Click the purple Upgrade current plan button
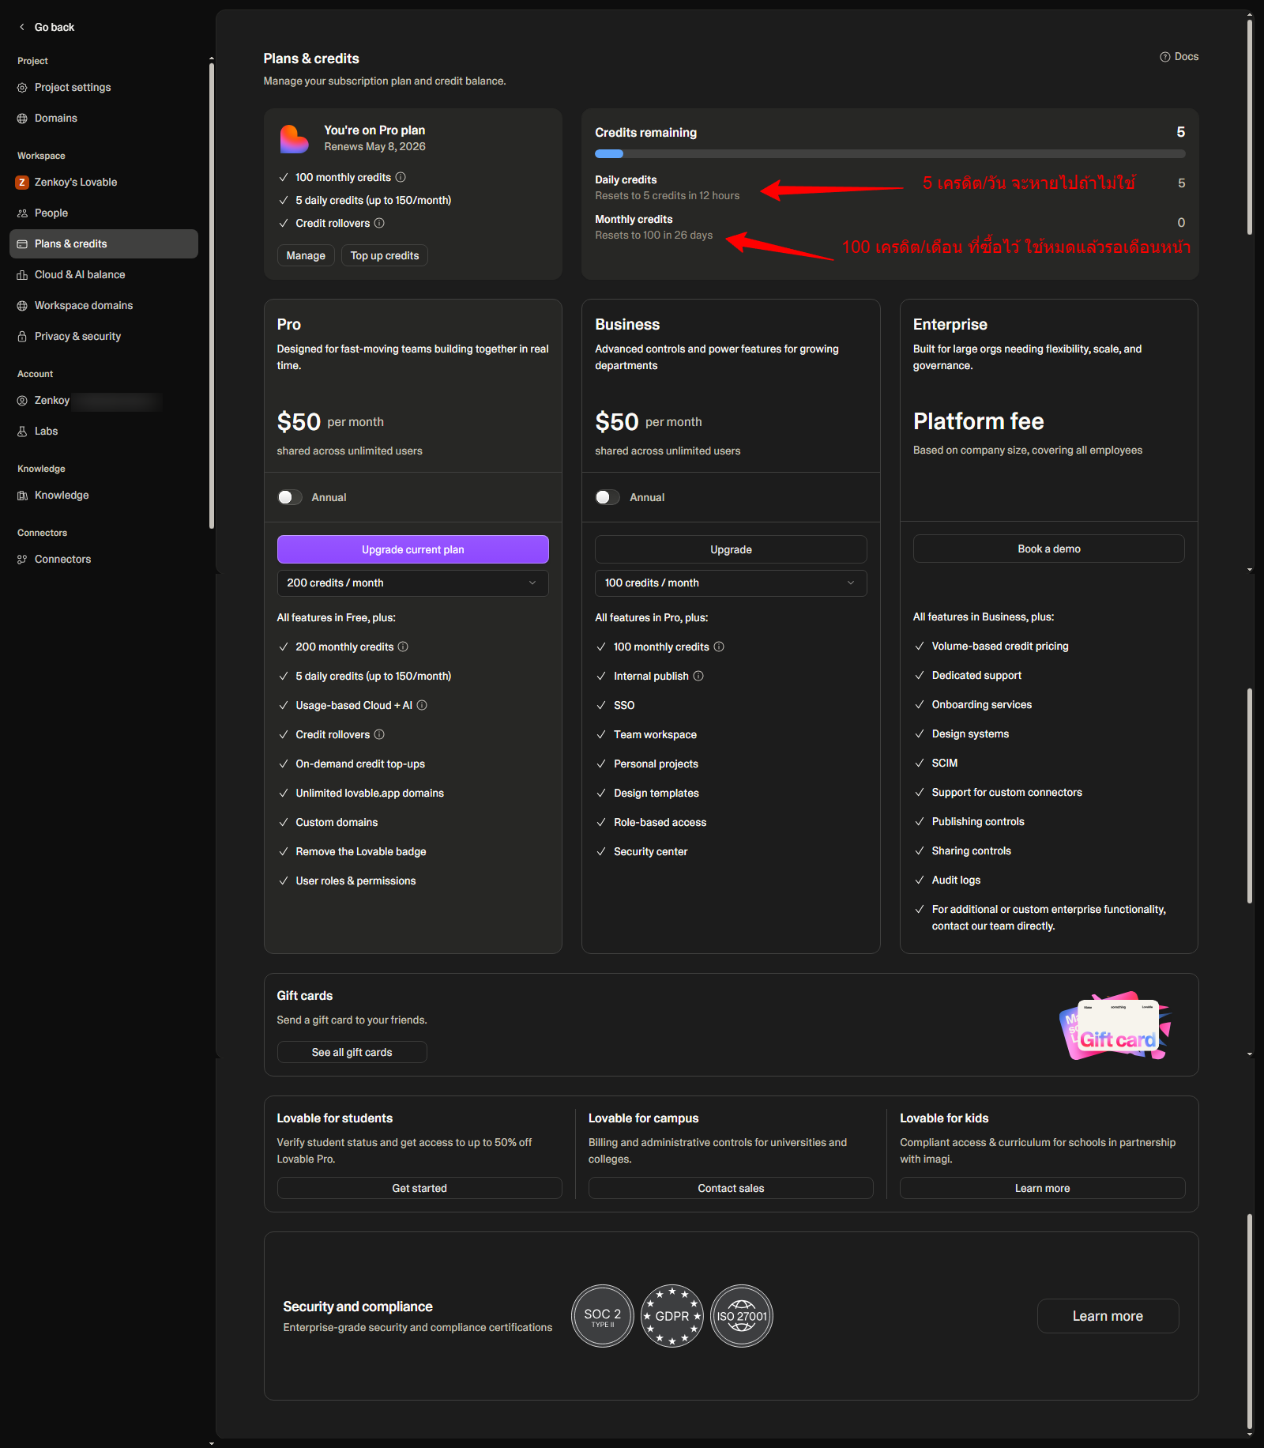Screen dimensions: 1264x1448 [x=413, y=550]
